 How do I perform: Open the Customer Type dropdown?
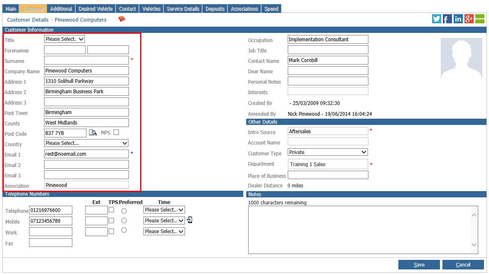[x=328, y=152]
